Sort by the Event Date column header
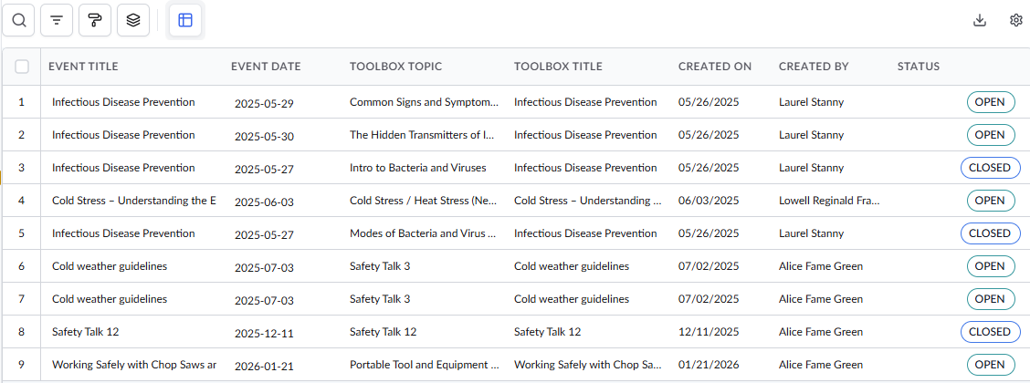The height and width of the screenshot is (383, 1030). [x=266, y=67]
